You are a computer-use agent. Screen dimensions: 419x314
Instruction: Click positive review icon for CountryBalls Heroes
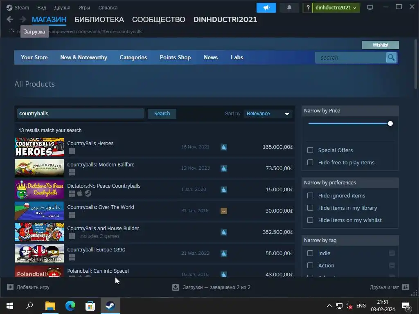tap(224, 147)
